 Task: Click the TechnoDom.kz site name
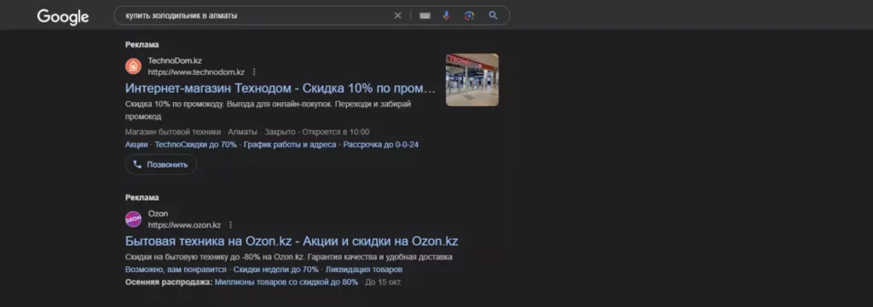coord(175,60)
